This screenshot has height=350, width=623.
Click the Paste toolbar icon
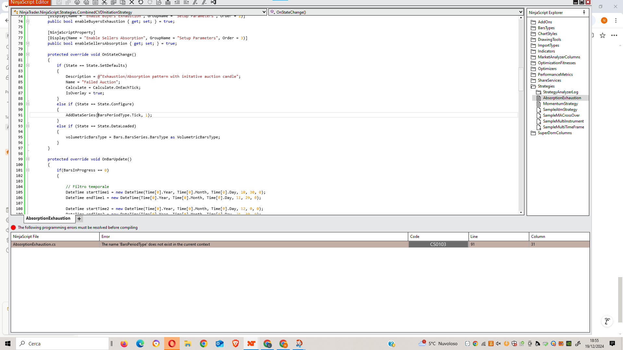(x=123, y=2)
